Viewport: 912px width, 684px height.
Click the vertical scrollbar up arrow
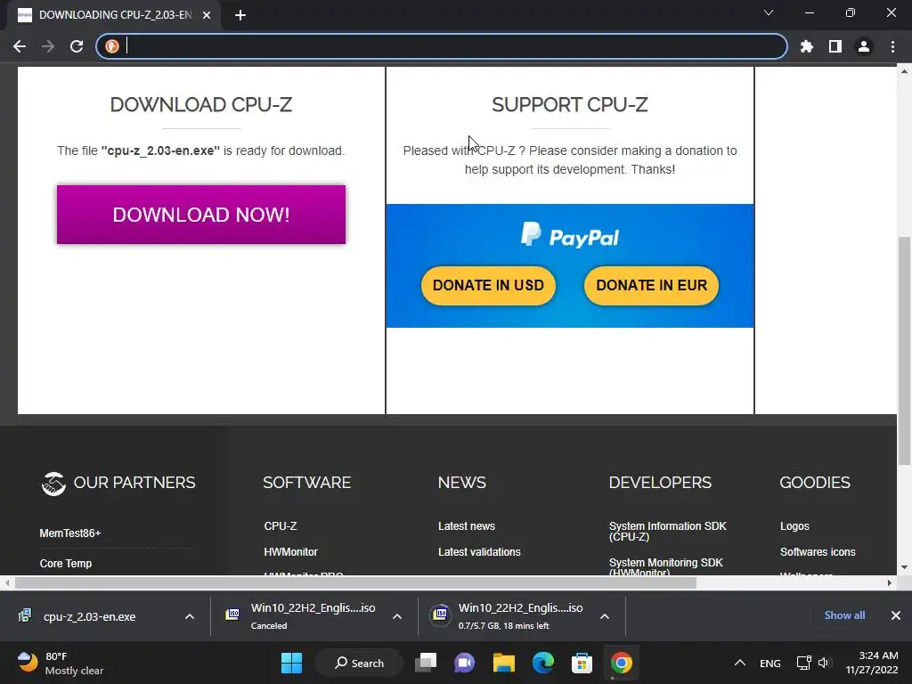click(904, 71)
